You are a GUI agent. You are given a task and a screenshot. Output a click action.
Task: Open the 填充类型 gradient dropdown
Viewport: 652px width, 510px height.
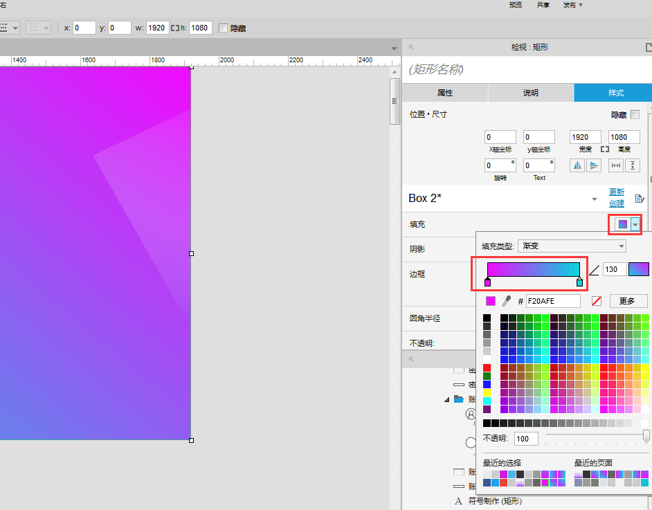tap(572, 246)
